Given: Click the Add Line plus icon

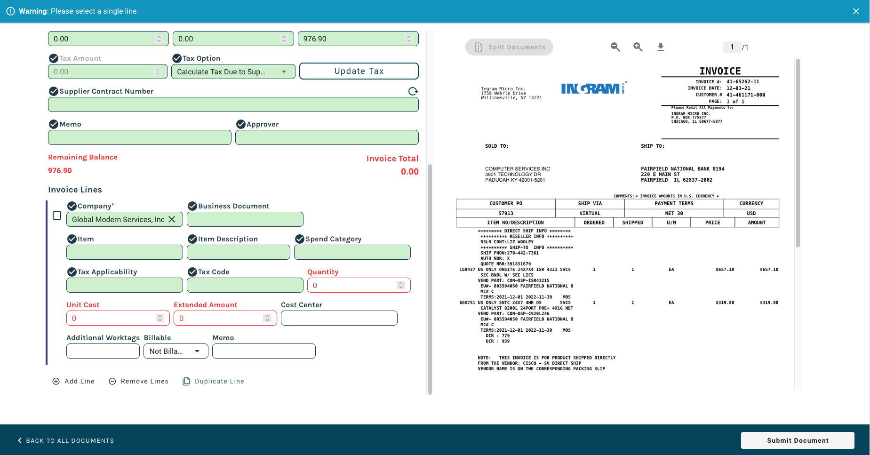Looking at the screenshot, I should [56, 381].
